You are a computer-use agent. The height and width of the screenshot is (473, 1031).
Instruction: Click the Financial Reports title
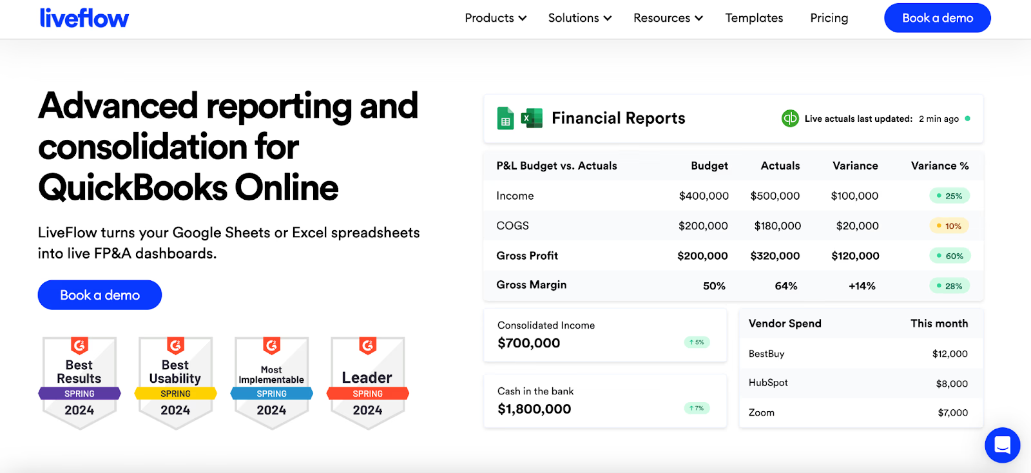(x=618, y=118)
